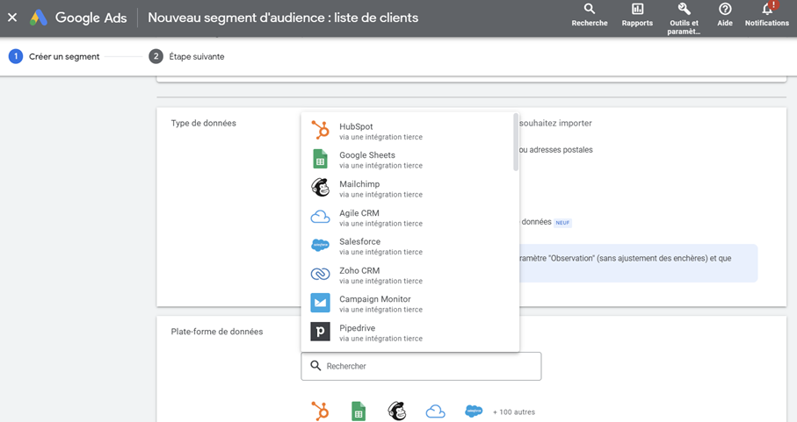
Task: Select Mailchimp integration option
Action: 410,189
